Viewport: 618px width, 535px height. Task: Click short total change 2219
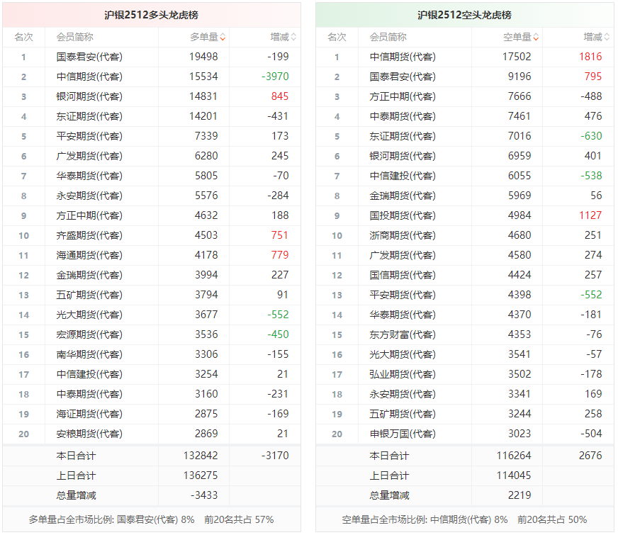519,495
